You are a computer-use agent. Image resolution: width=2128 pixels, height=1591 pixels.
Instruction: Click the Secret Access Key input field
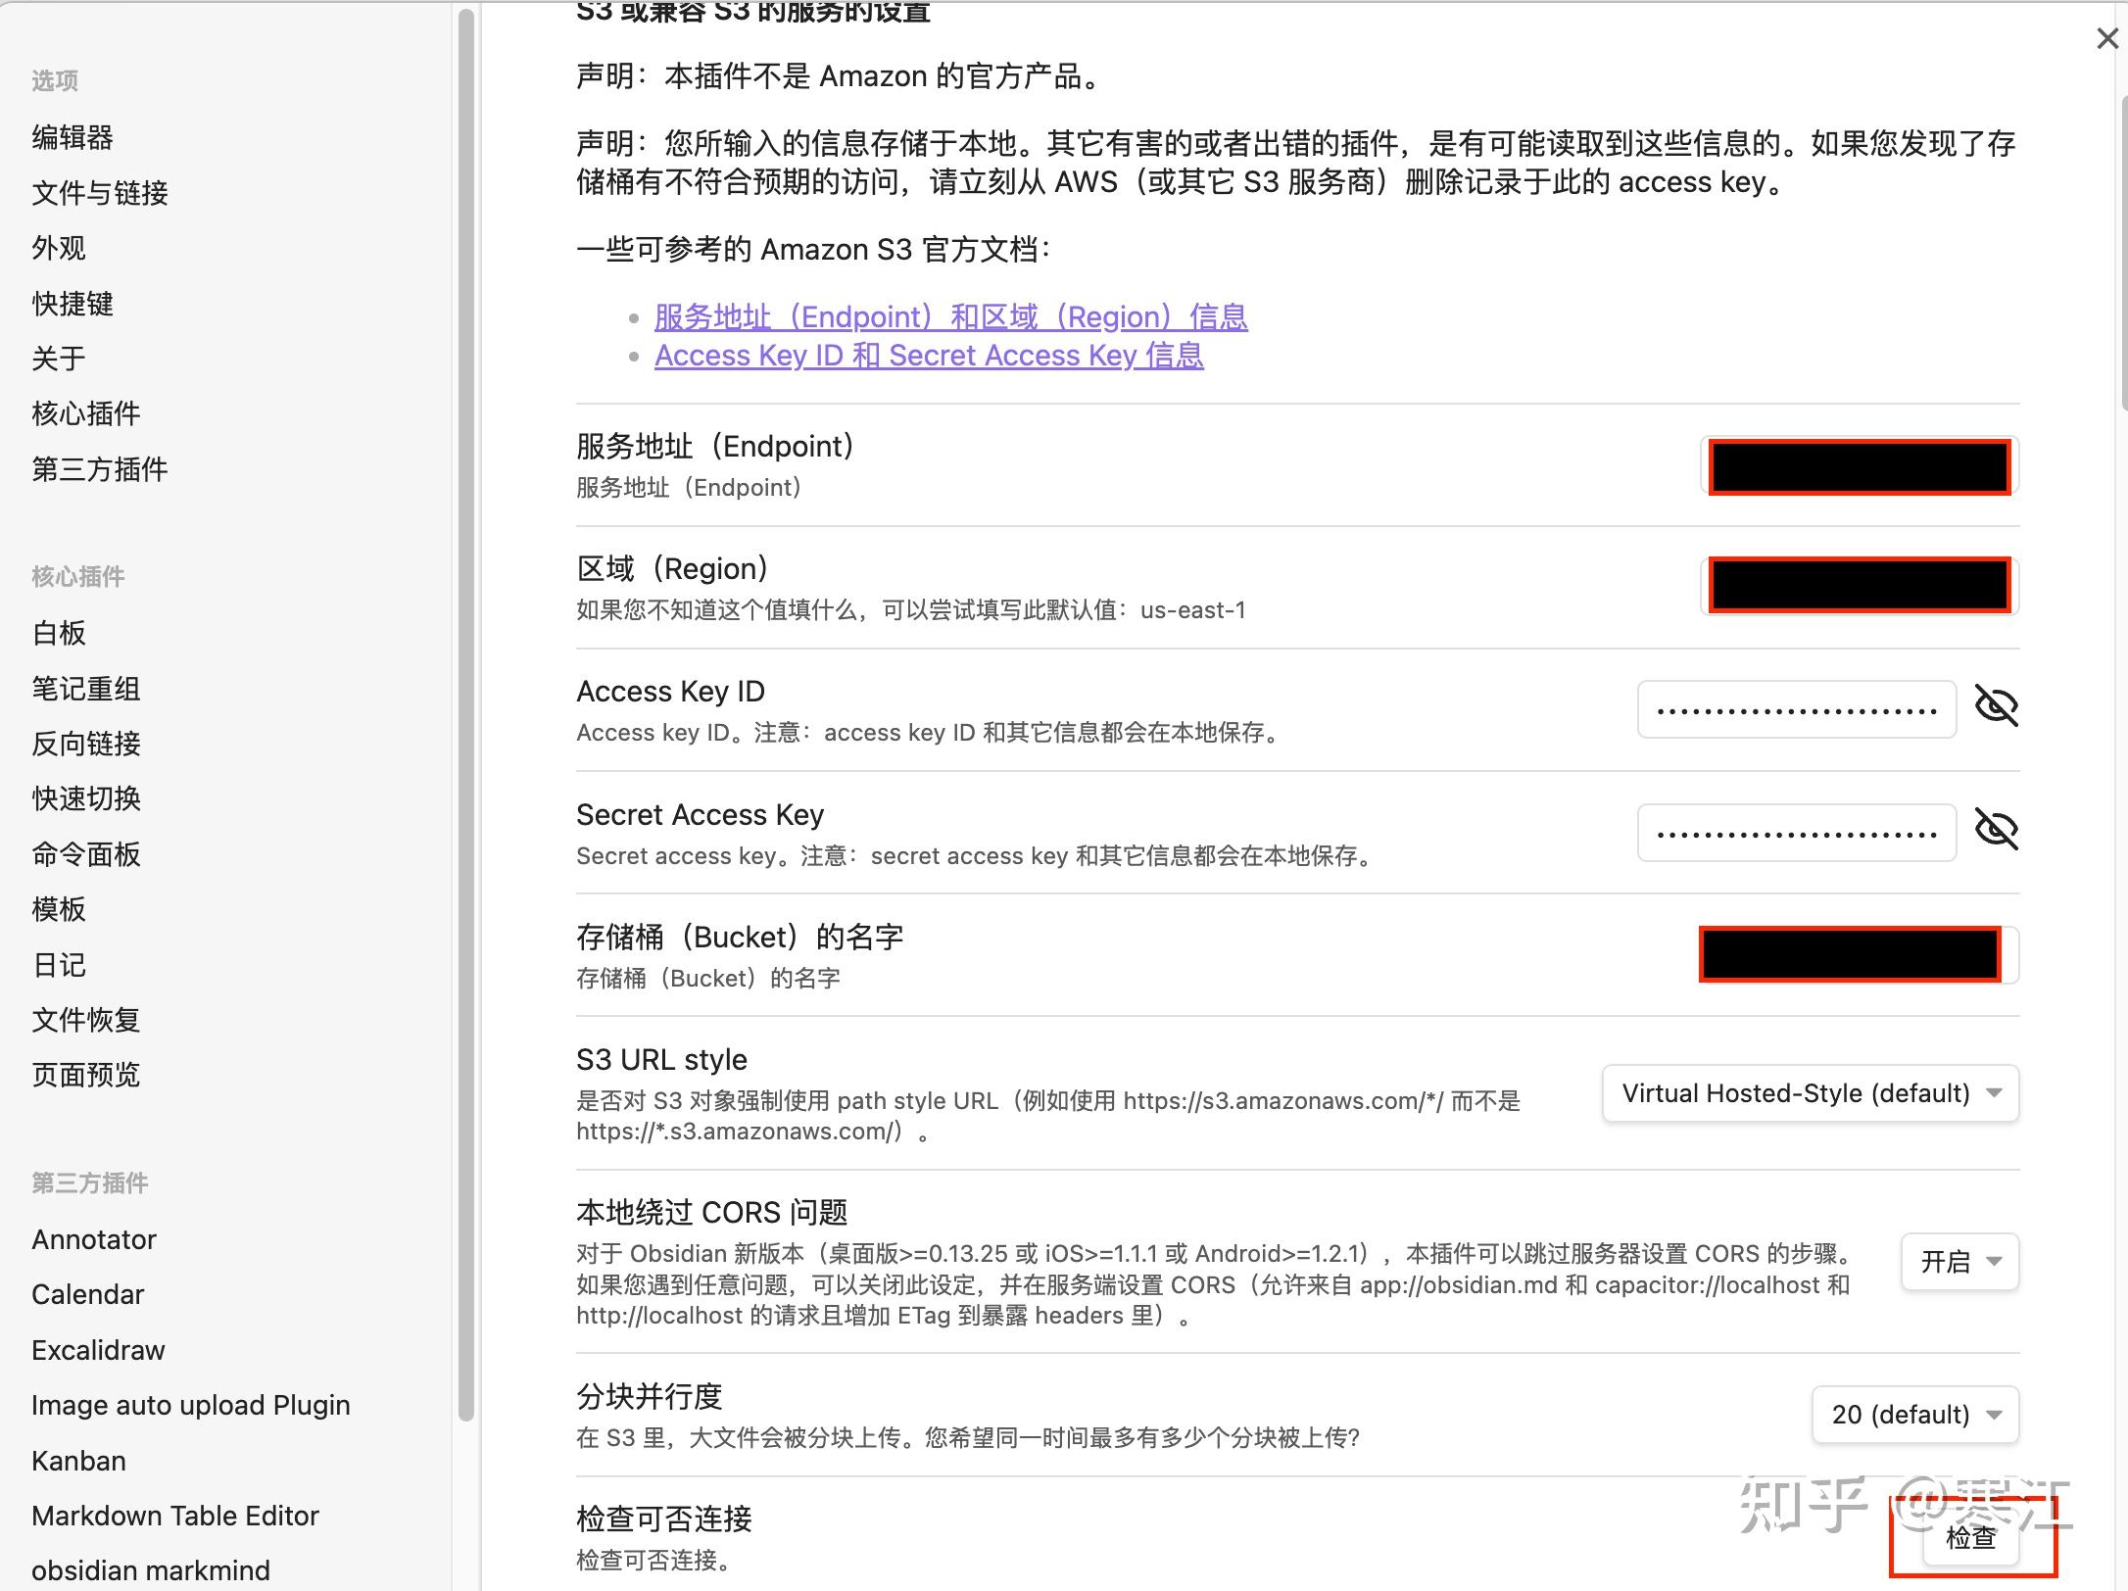coord(1796,834)
